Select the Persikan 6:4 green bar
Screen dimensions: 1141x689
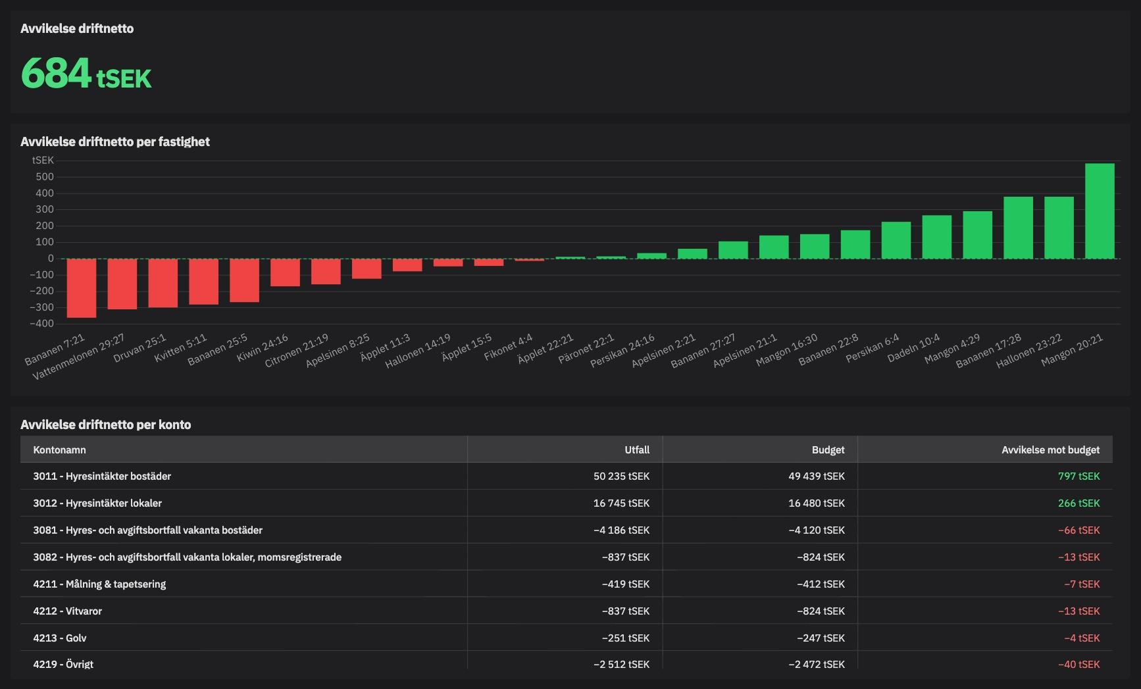coord(897,240)
